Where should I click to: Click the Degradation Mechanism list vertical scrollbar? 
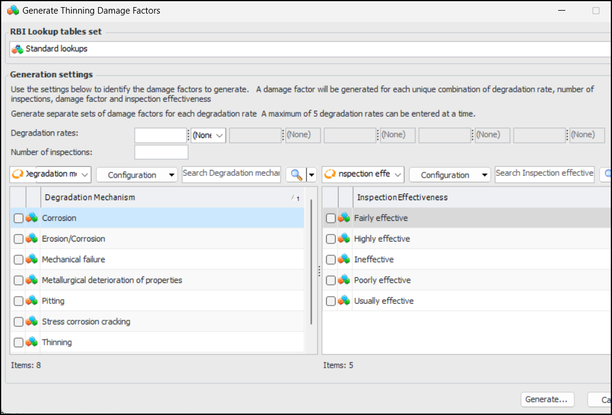[311, 260]
